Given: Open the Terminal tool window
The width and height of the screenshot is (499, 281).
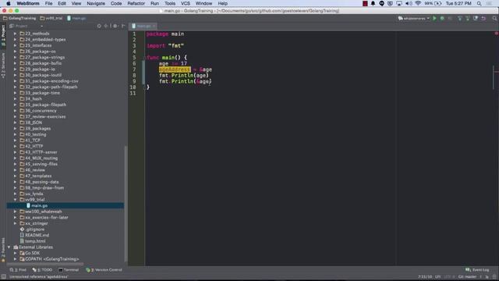Looking at the screenshot, I should (69, 270).
